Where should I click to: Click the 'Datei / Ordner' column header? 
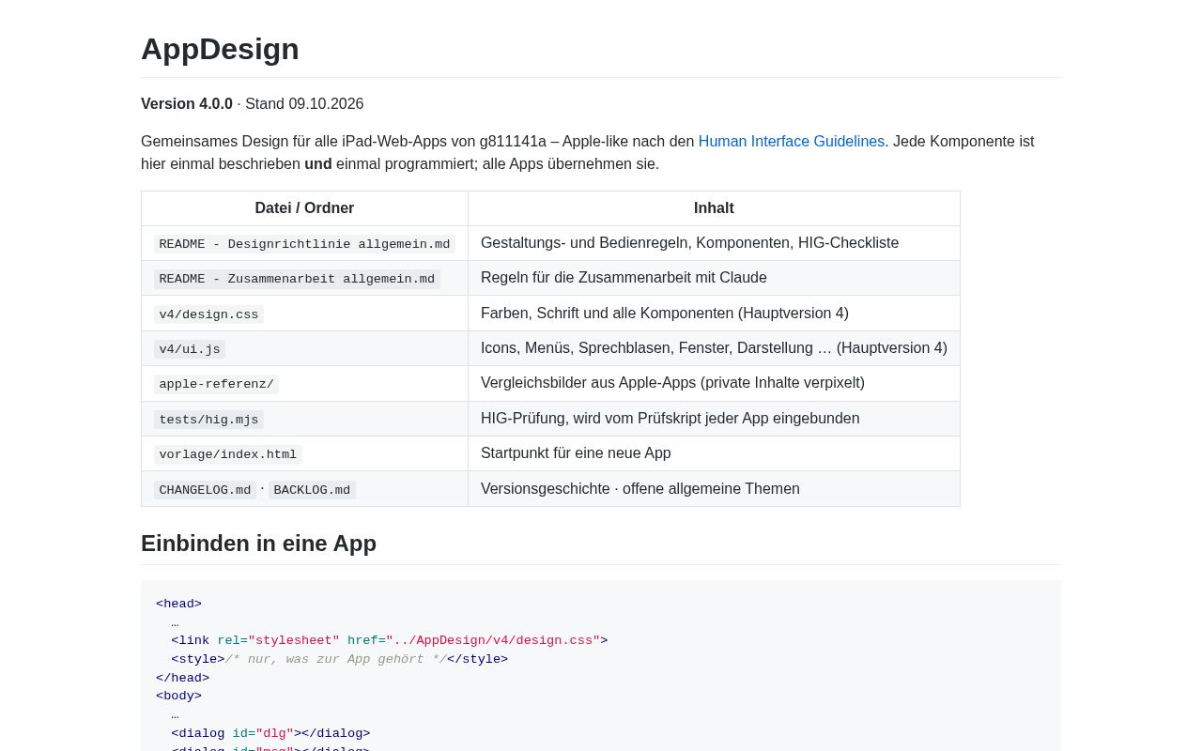(304, 208)
